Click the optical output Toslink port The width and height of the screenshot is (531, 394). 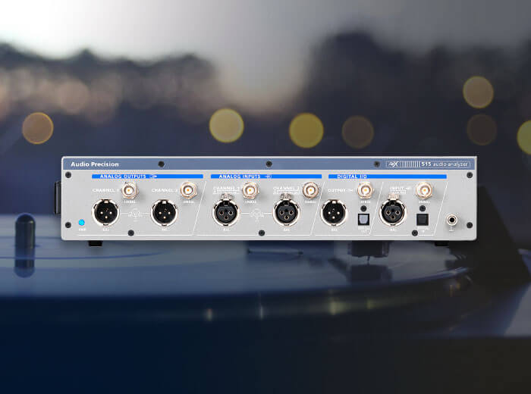click(363, 217)
